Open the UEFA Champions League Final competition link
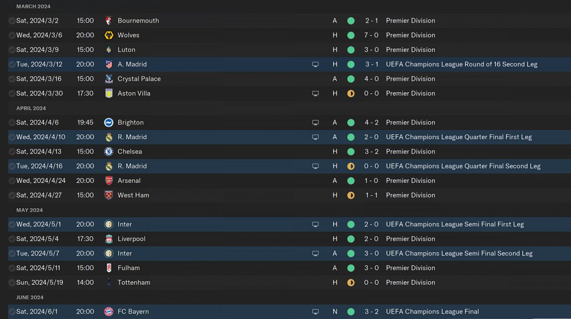 432,311
